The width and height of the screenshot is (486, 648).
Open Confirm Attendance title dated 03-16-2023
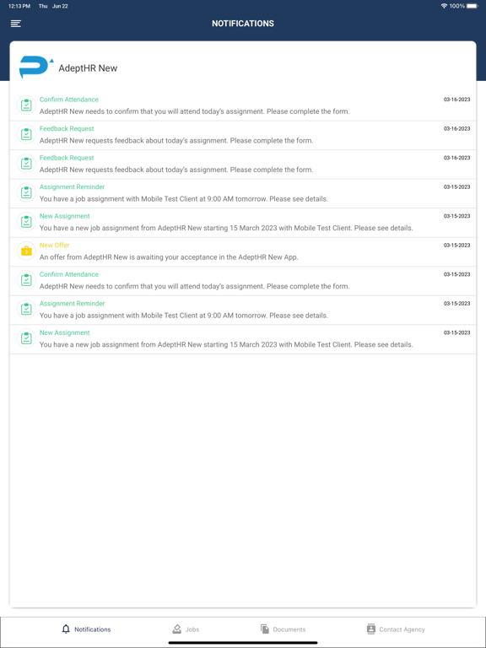tap(69, 100)
